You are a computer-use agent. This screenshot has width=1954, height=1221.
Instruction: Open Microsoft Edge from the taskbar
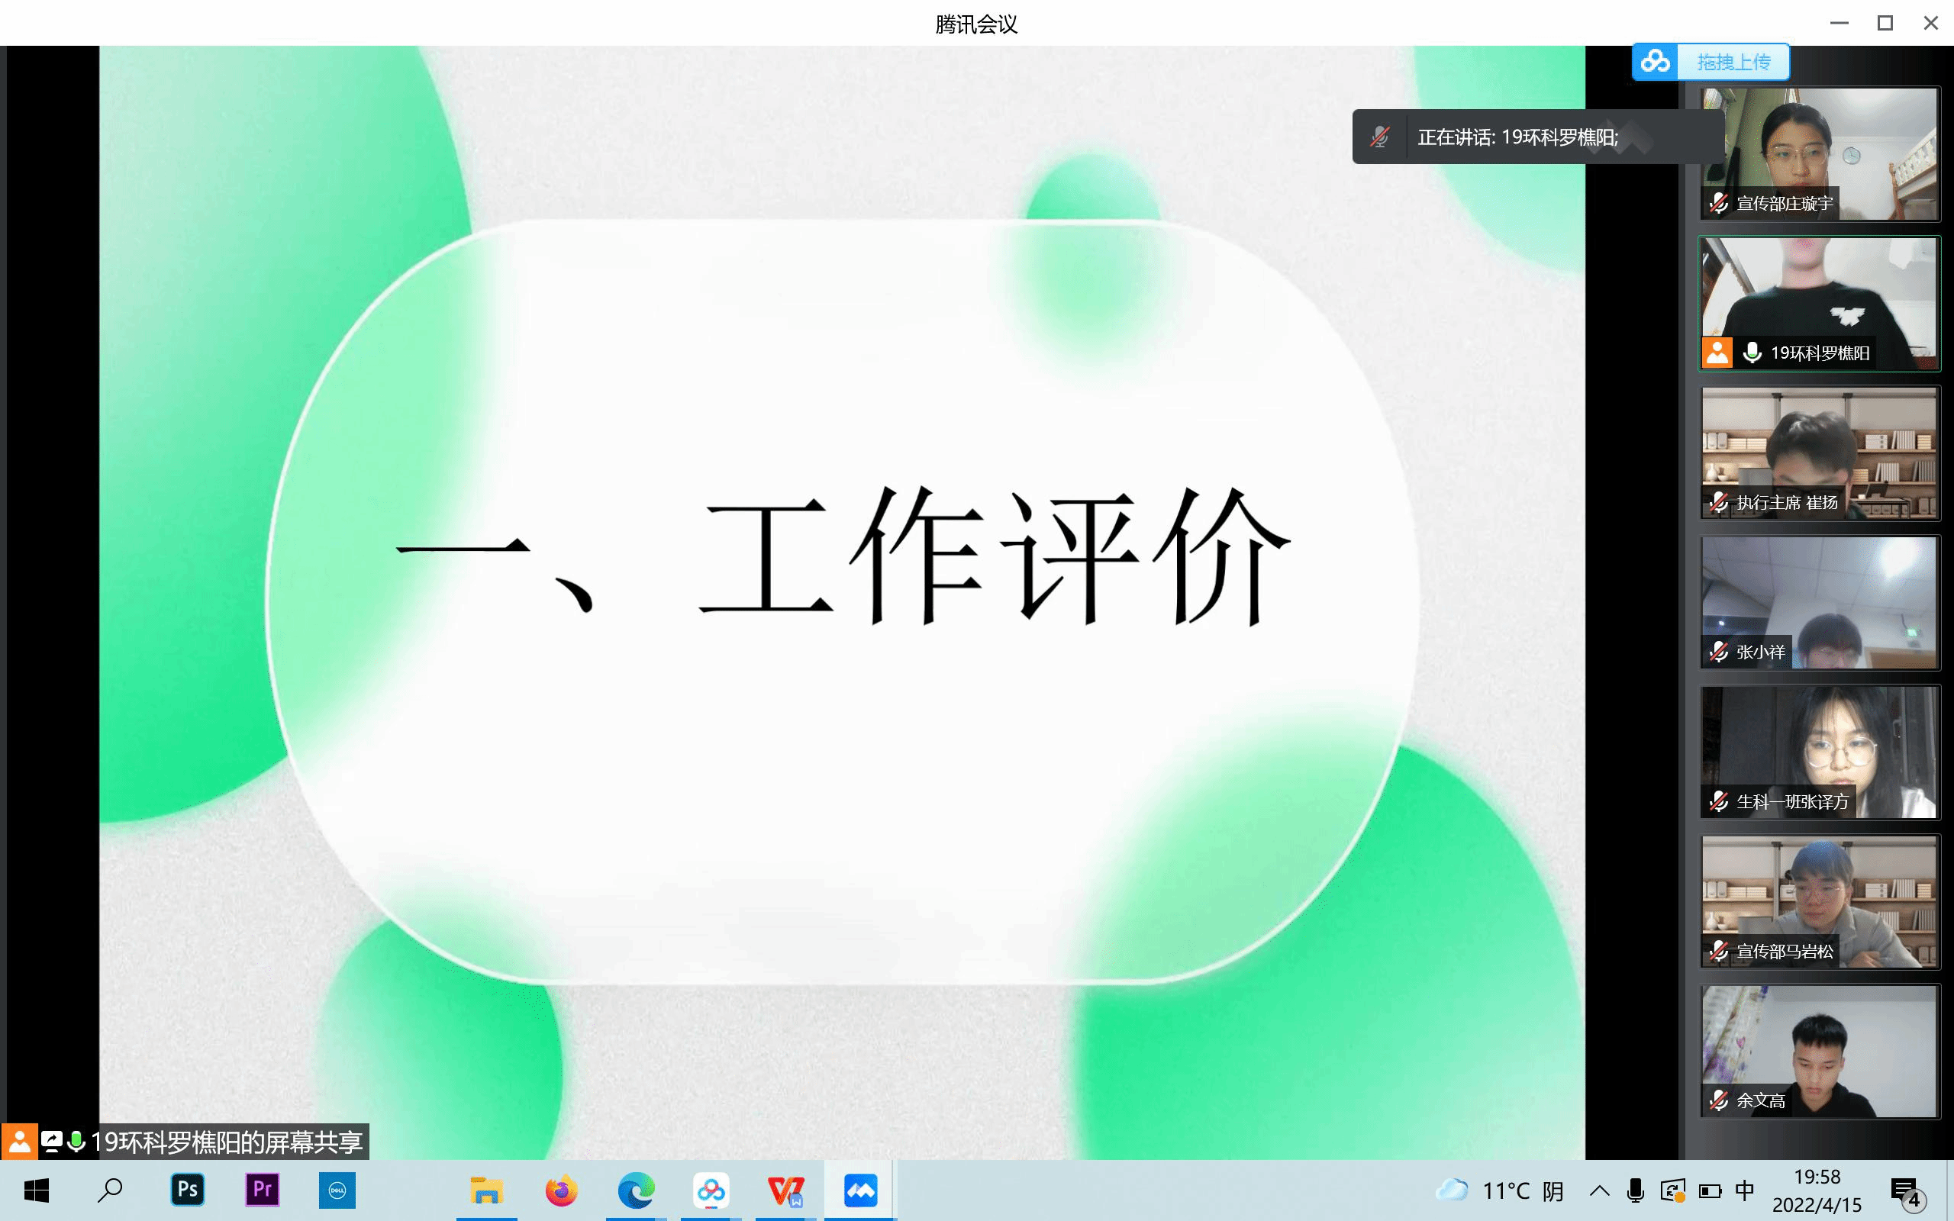coord(637,1190)
